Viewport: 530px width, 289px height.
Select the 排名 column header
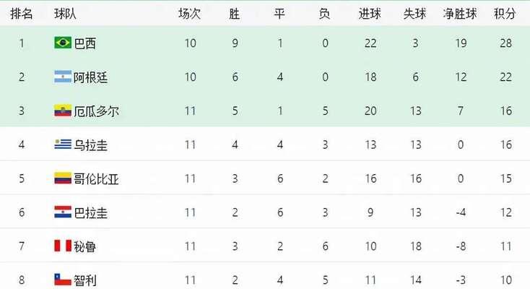(x=22, y=14)
